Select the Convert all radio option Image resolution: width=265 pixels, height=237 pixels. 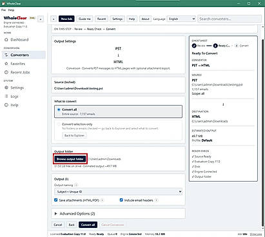[59, 109]
